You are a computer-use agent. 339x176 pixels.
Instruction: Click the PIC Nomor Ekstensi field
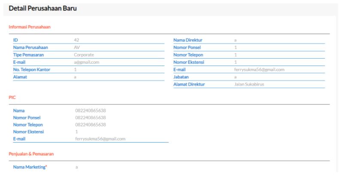pyautogui.click(x=120, y=131)
